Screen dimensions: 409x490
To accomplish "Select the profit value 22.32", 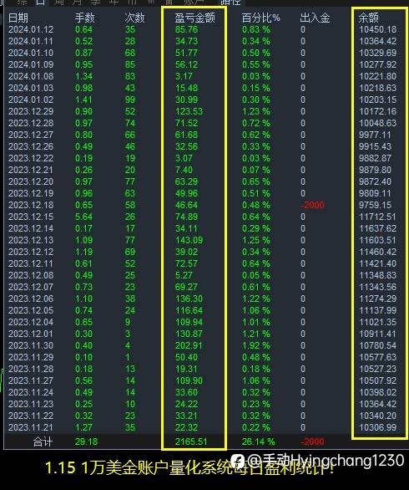I will coord(186,427).
